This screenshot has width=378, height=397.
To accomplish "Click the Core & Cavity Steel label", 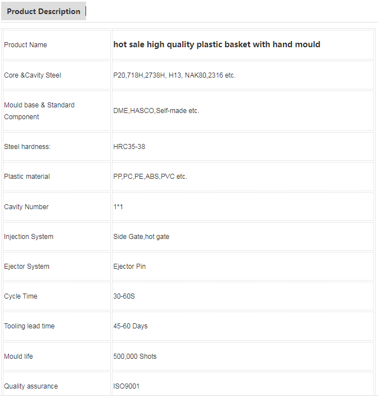I will (33, 75).
